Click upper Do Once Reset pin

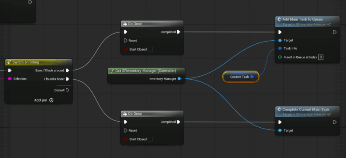coord(125,41)
